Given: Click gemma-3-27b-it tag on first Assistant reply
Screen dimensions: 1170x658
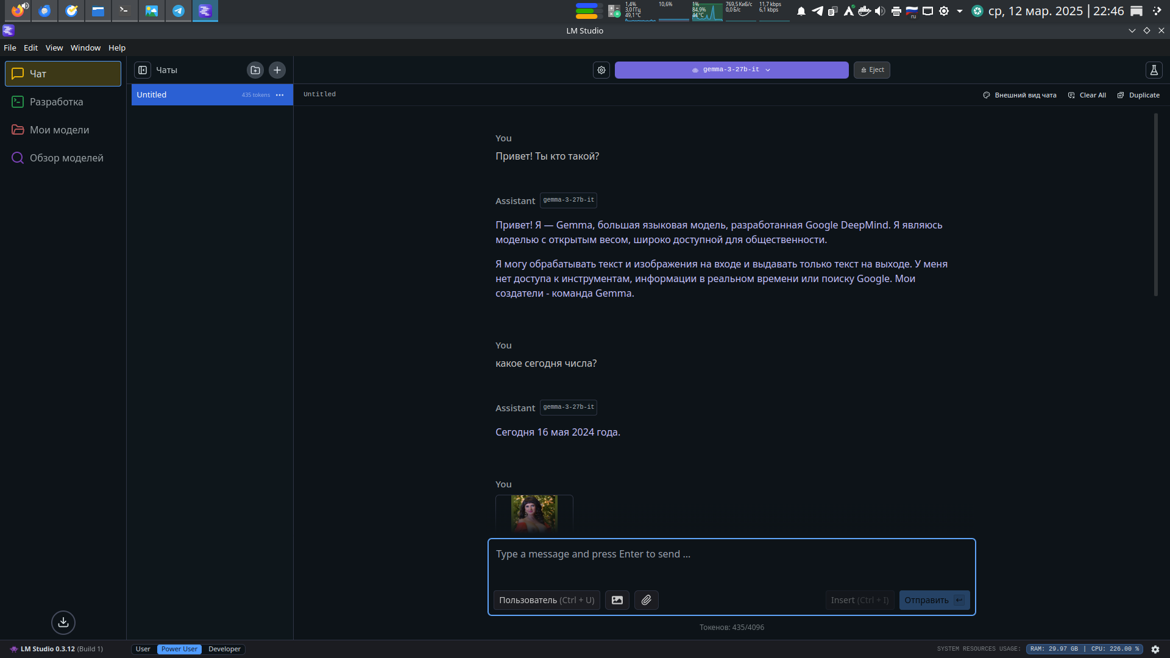Looking at the screenshot, I should tap(569, 200).
